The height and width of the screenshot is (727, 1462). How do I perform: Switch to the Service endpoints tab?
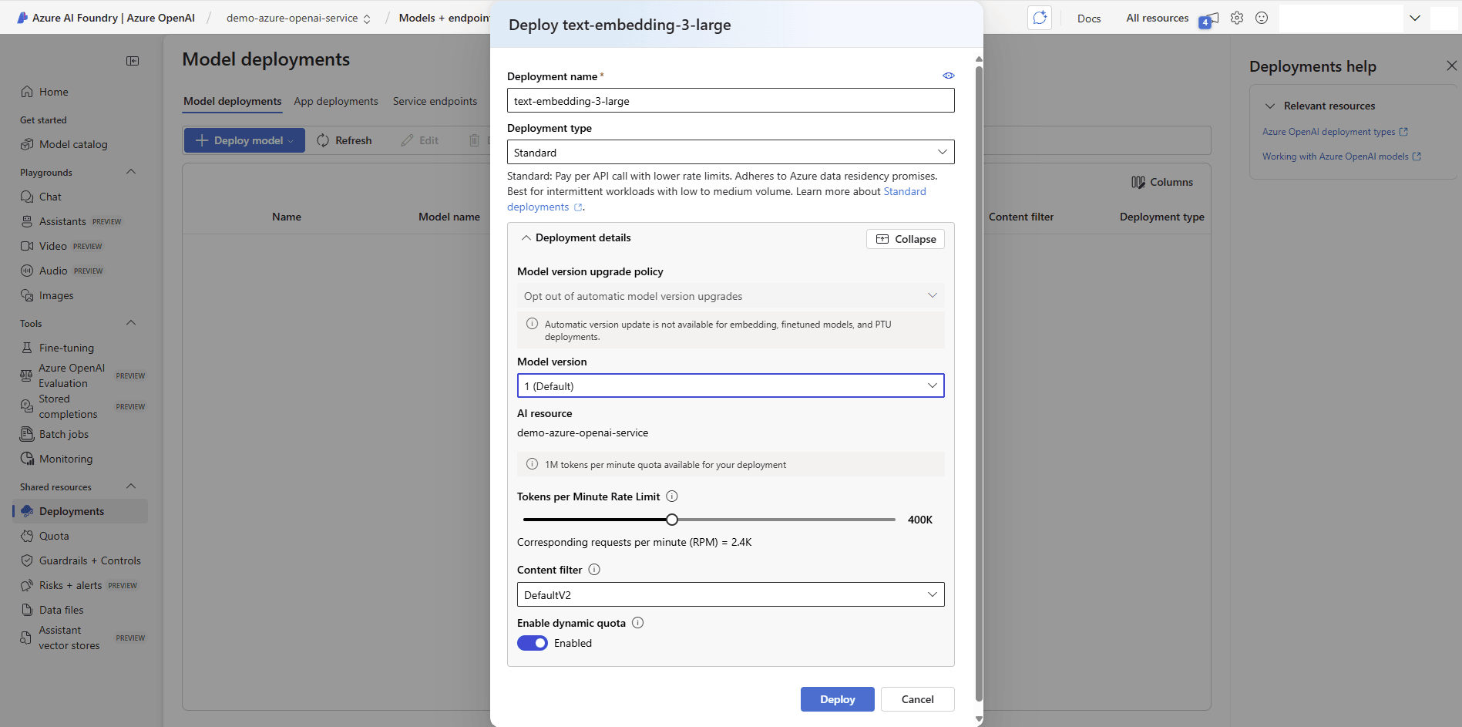coord(435,101)
